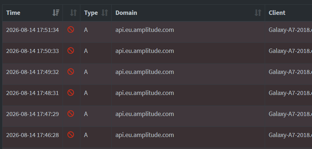Select timestamp 2026-08-14 17:50:33
This screenshot has width=312, height=149.
tap(32, 51)
